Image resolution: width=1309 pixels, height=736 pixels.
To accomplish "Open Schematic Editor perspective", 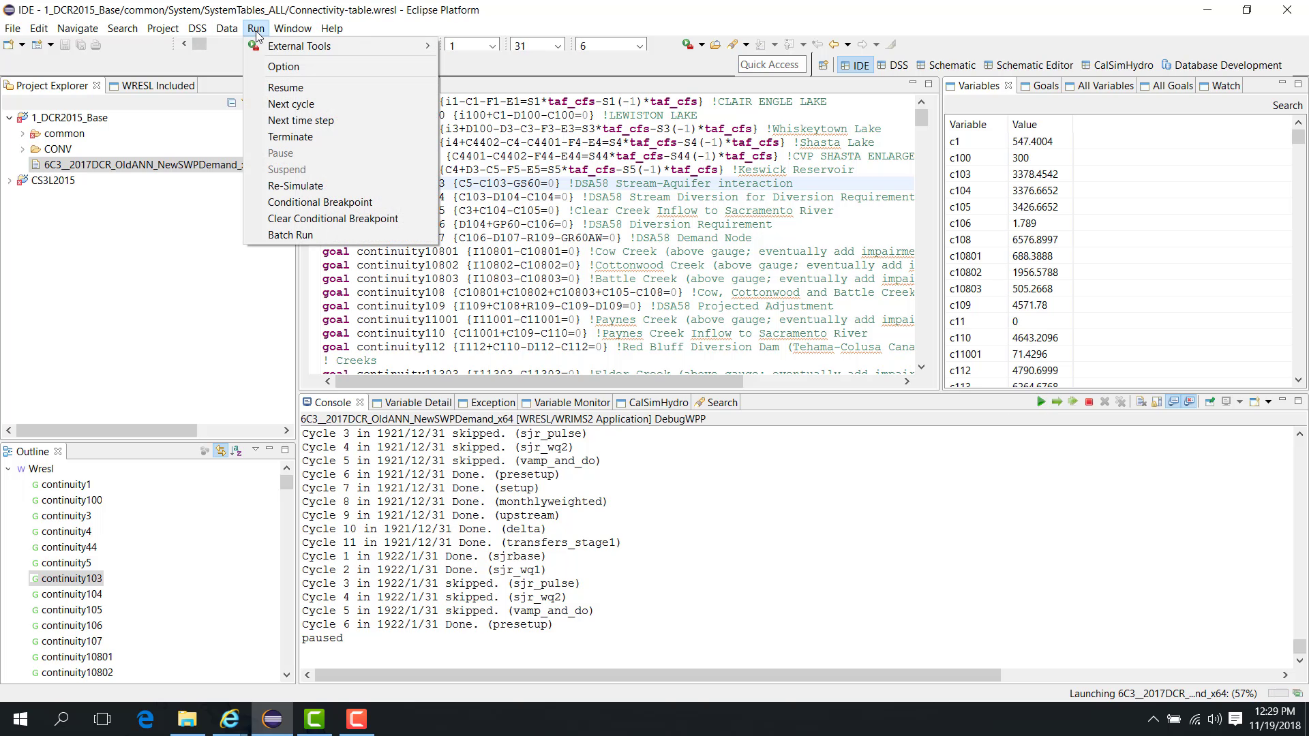I will pos(1028,65).
